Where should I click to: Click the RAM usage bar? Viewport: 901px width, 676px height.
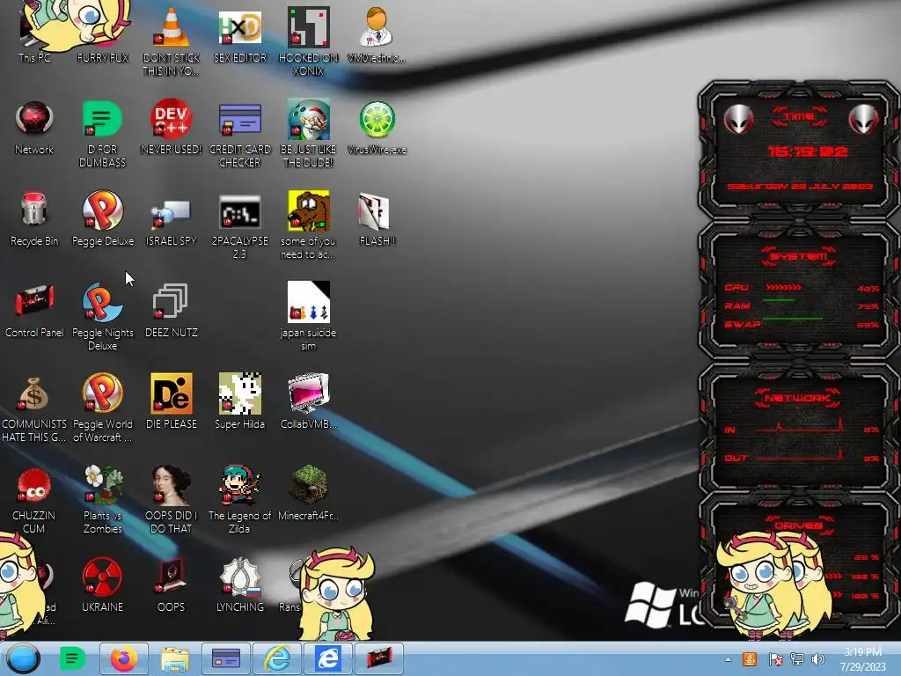point(780,300)
